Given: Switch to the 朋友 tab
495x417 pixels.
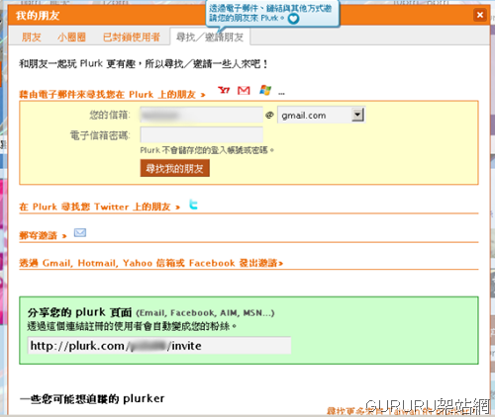Looking at the screenshot, I should pyautogui.click(x=32, y=37).
